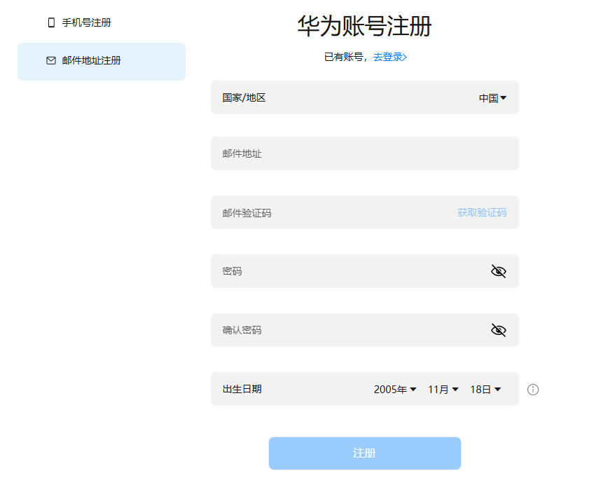Click 获取验证码 to request a code
Screen dimensions: 608x480
pos(482,212)
